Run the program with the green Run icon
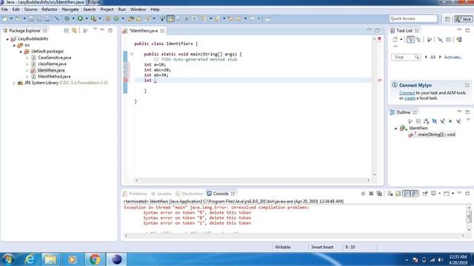The image size is (474, 266). point(80,18)
